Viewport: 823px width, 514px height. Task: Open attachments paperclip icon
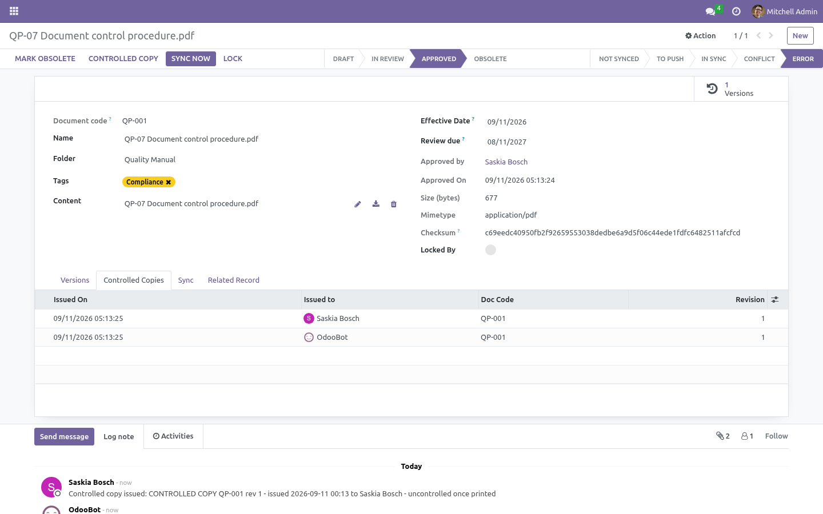coord(723,436)
